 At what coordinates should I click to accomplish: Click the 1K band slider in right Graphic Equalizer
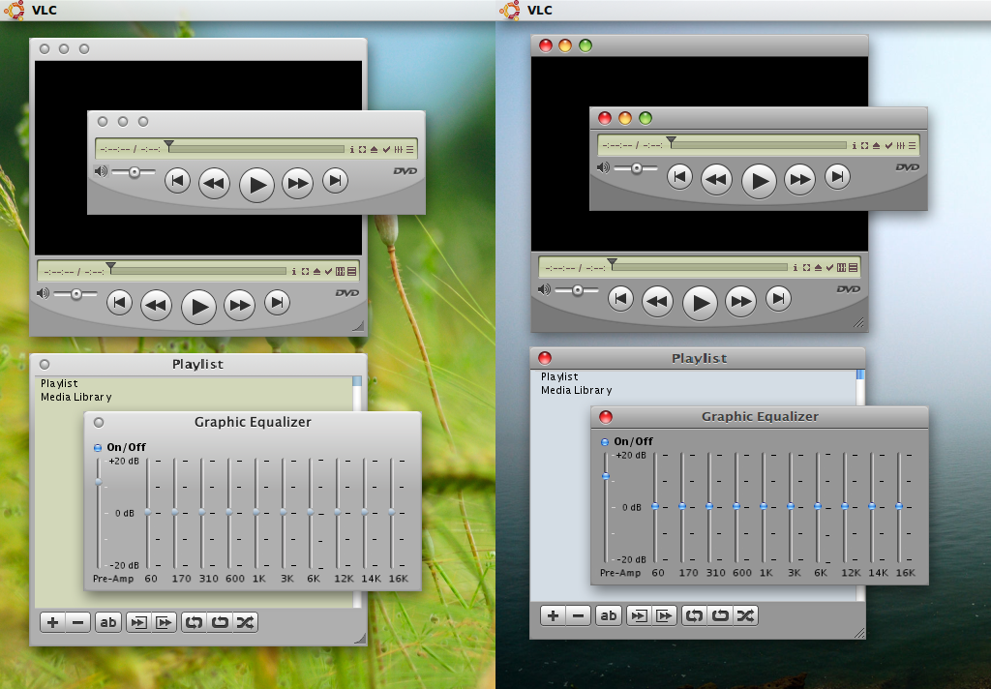point(764,507)
